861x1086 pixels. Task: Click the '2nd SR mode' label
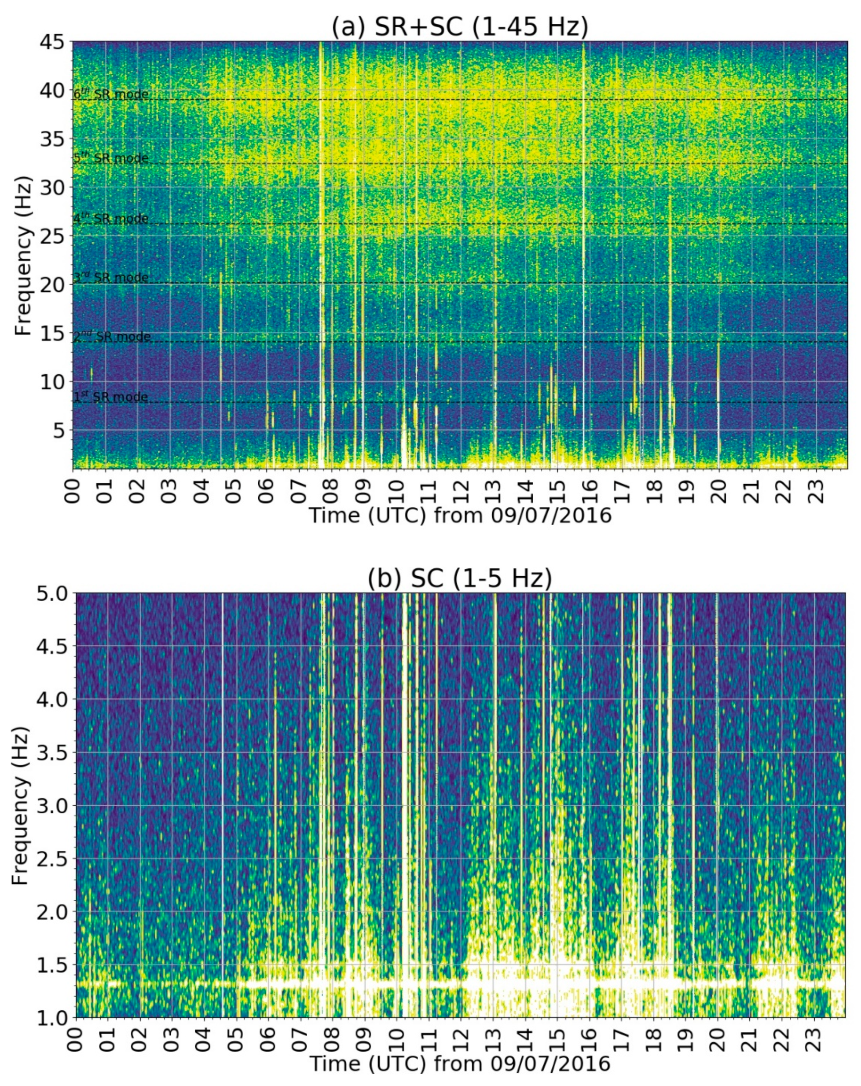112,336
